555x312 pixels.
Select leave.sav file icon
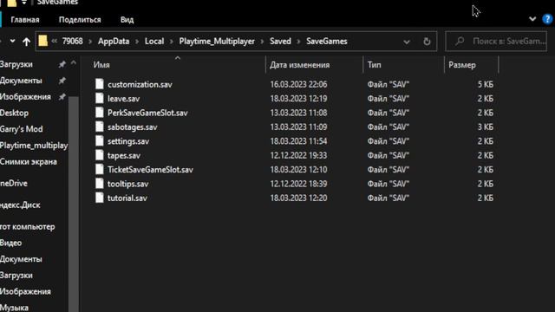(100, 98)
